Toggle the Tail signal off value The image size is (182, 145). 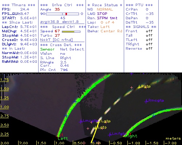149,36
